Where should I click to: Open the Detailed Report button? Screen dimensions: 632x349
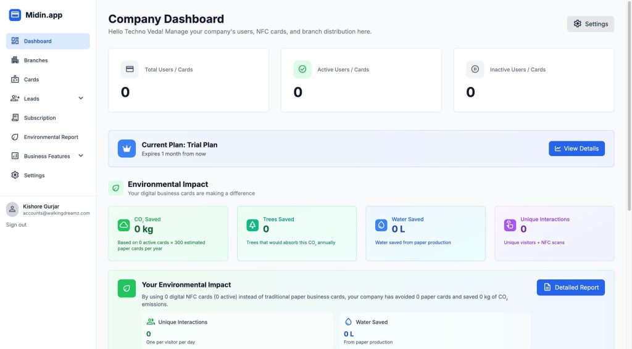pos(570,287)
